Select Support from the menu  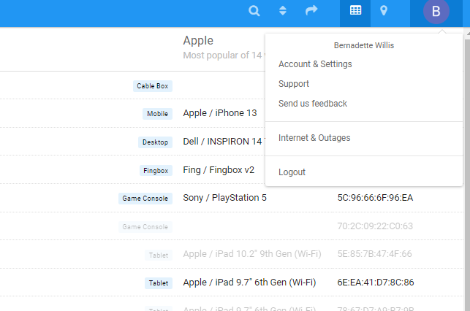coord(294,84)
